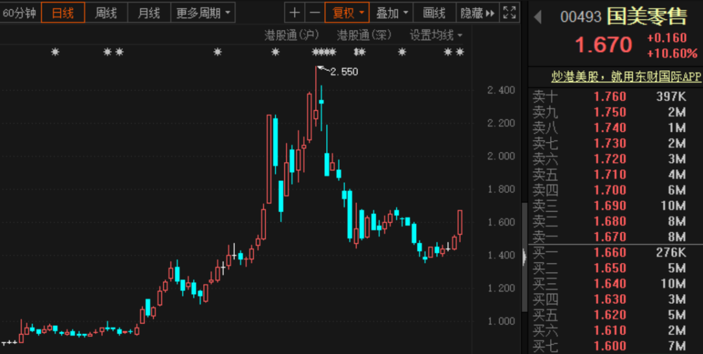Viewport: 703px width, 354px height.
Task: Open 画线 drawing tools button
Action: (434, 12)
